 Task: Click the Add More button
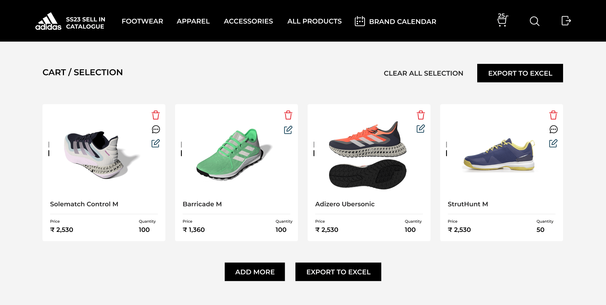pos(255,272)
